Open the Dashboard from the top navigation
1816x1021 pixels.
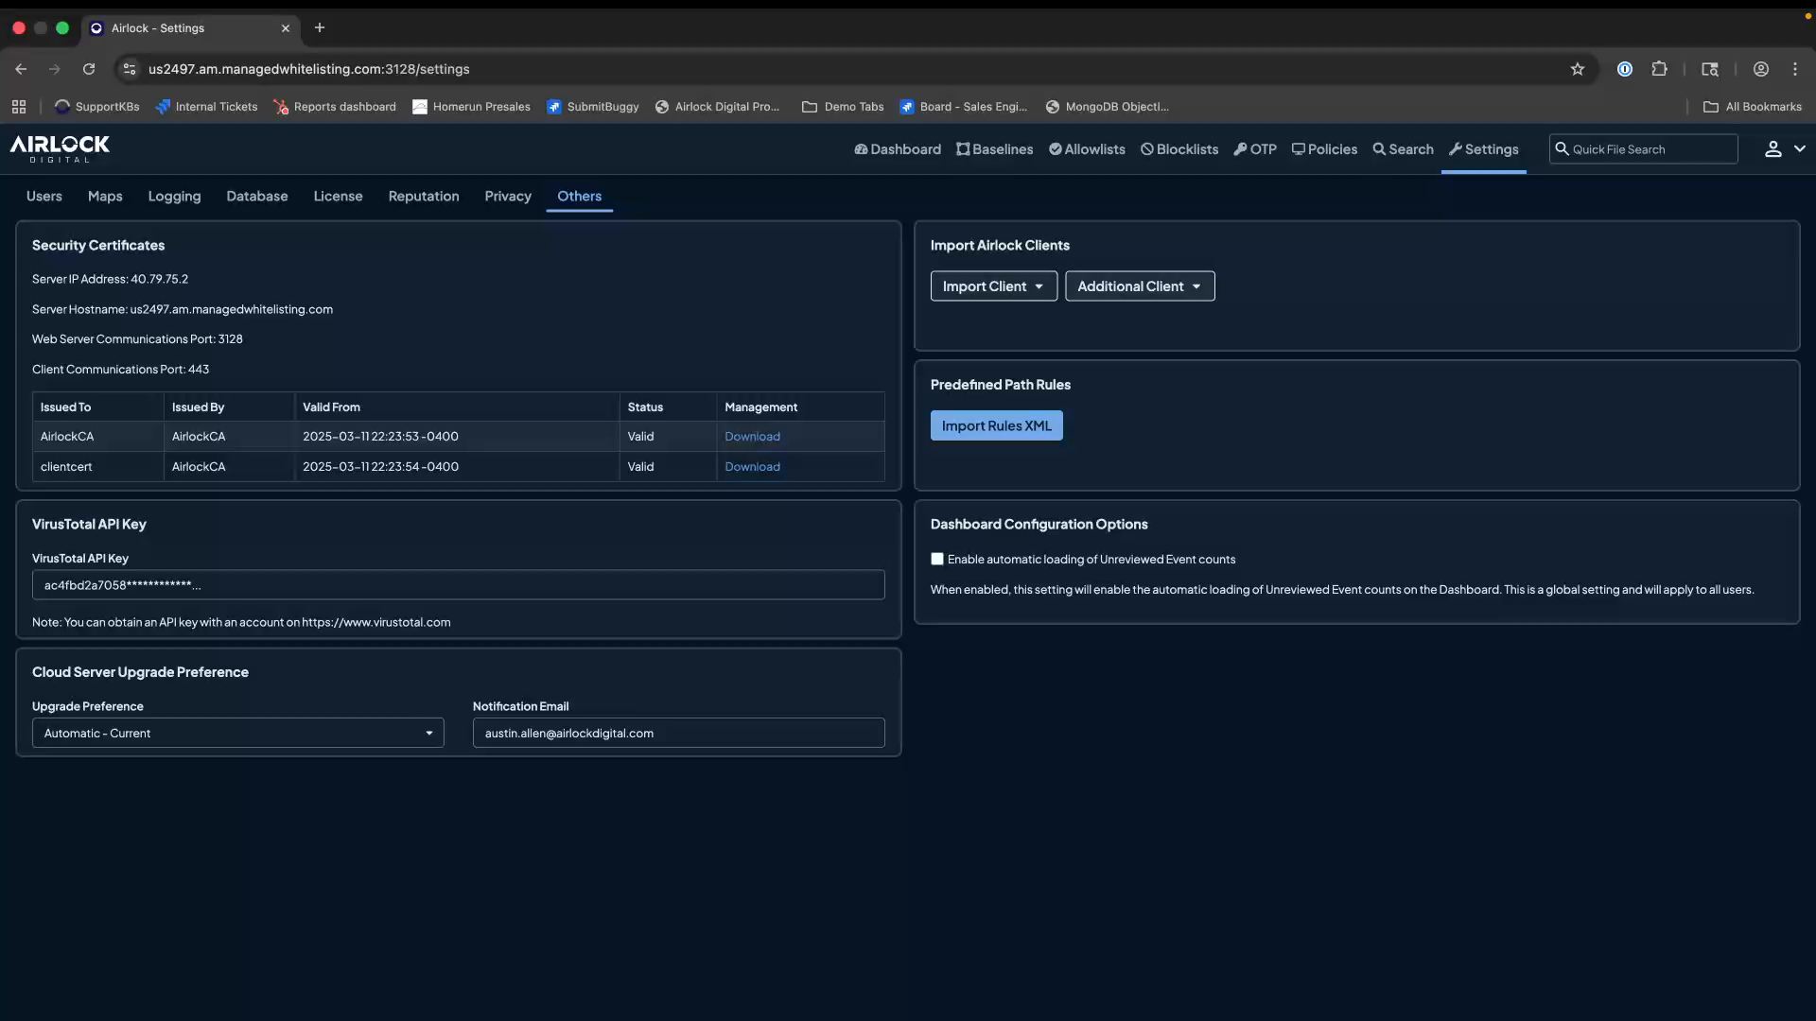click(x=897, y=148)
